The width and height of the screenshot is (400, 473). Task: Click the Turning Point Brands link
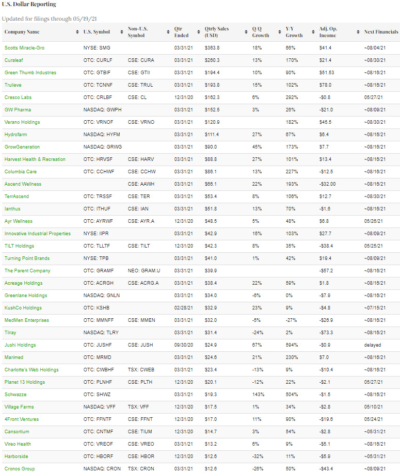[27, 258]
